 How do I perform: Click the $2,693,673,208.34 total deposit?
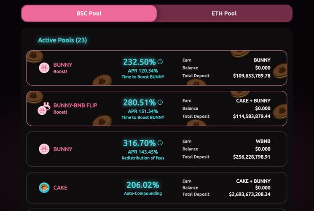(250, 194)
